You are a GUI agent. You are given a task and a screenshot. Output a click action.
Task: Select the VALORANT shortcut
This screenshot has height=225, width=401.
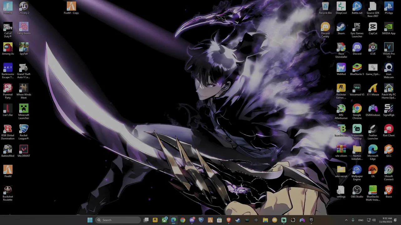coord(24,151)
